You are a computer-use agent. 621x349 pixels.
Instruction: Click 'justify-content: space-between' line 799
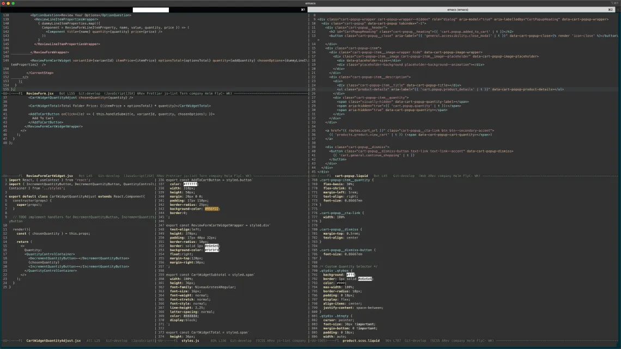pos(353,308)
